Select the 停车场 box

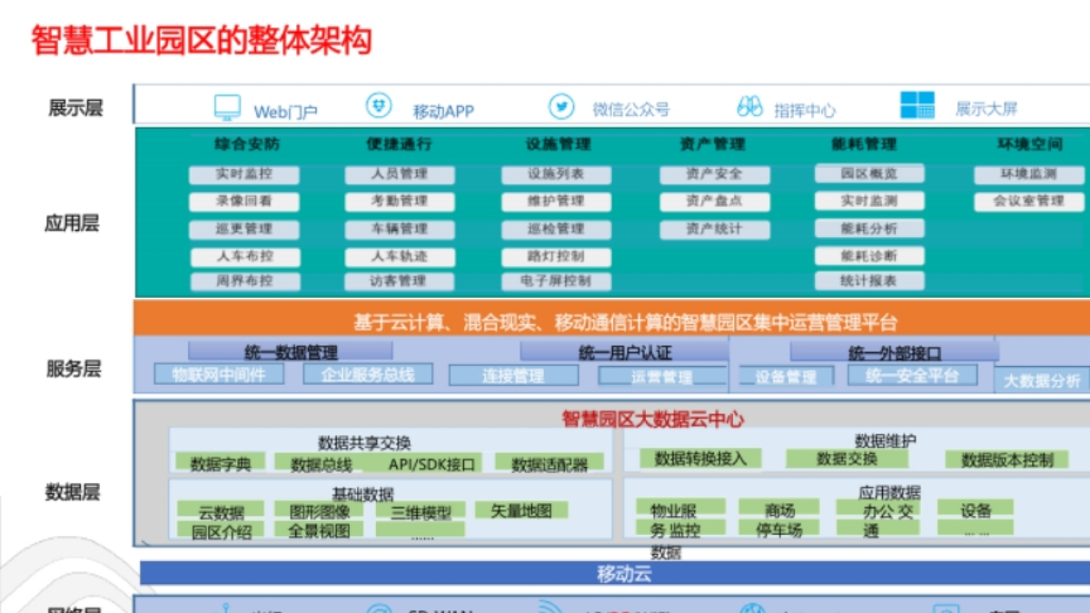[779, 529]
